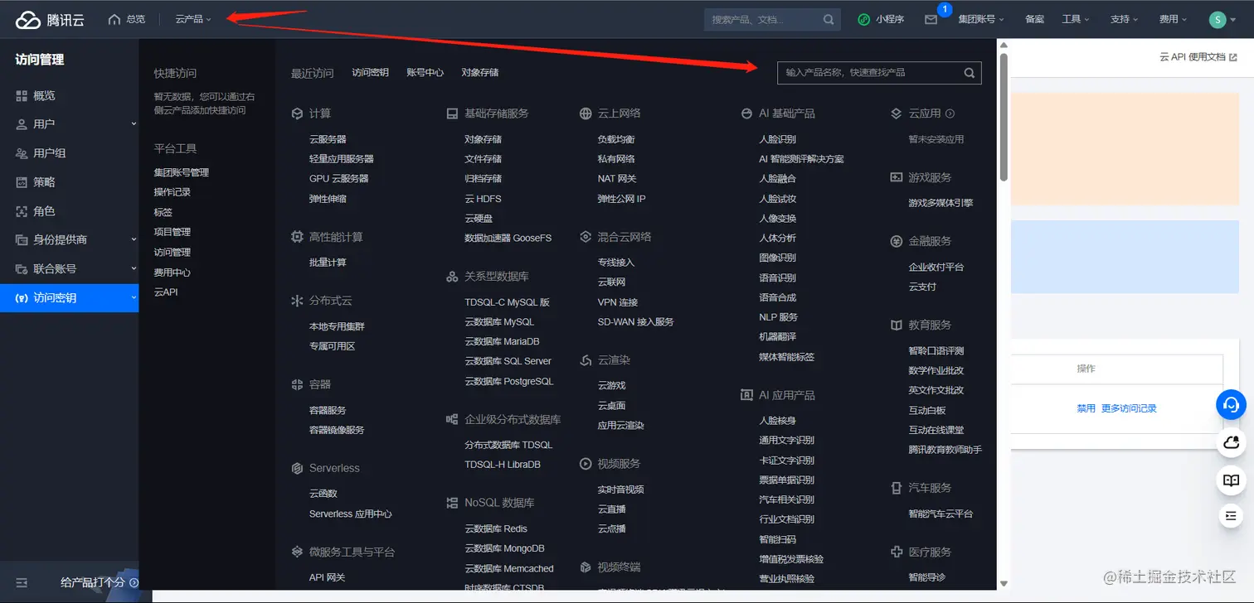Click the 输入产品名称 product search field

(879, 73)
